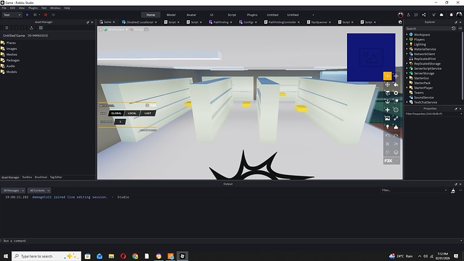Open the File menu
Image resolution: width=464 pixels, height=261 pixels.
click(4, 8)
